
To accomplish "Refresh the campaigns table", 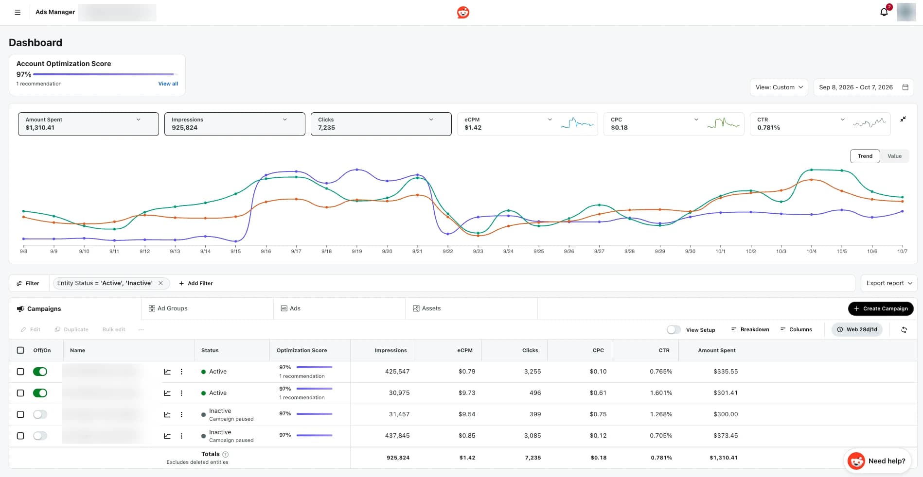I will (904, 330).
